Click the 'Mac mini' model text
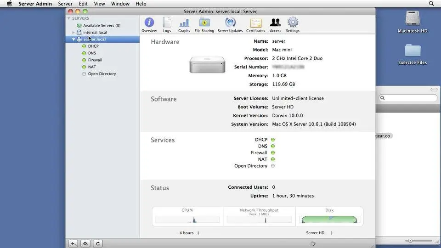This screenshot has height=248, width=441. pyautogui.click(x=282, y=50)
